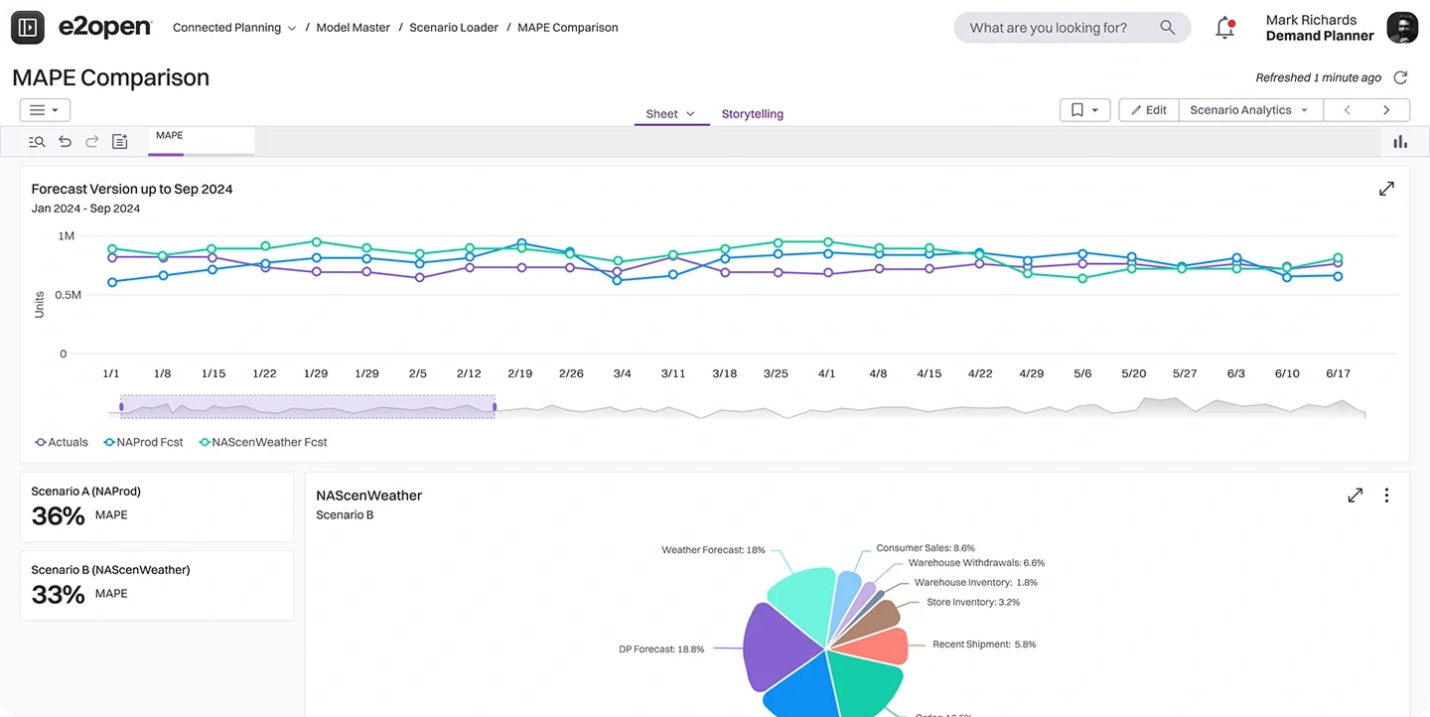This screenshot has height=717, width=1430.
Task: Open NAScenWeather chart more options menu
Action: pyautogui.click(x=1386, y=496)
